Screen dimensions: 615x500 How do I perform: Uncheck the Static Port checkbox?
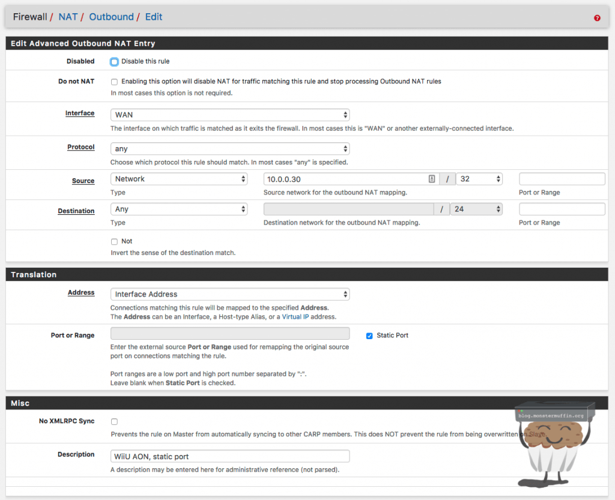(x=369, y=336)
